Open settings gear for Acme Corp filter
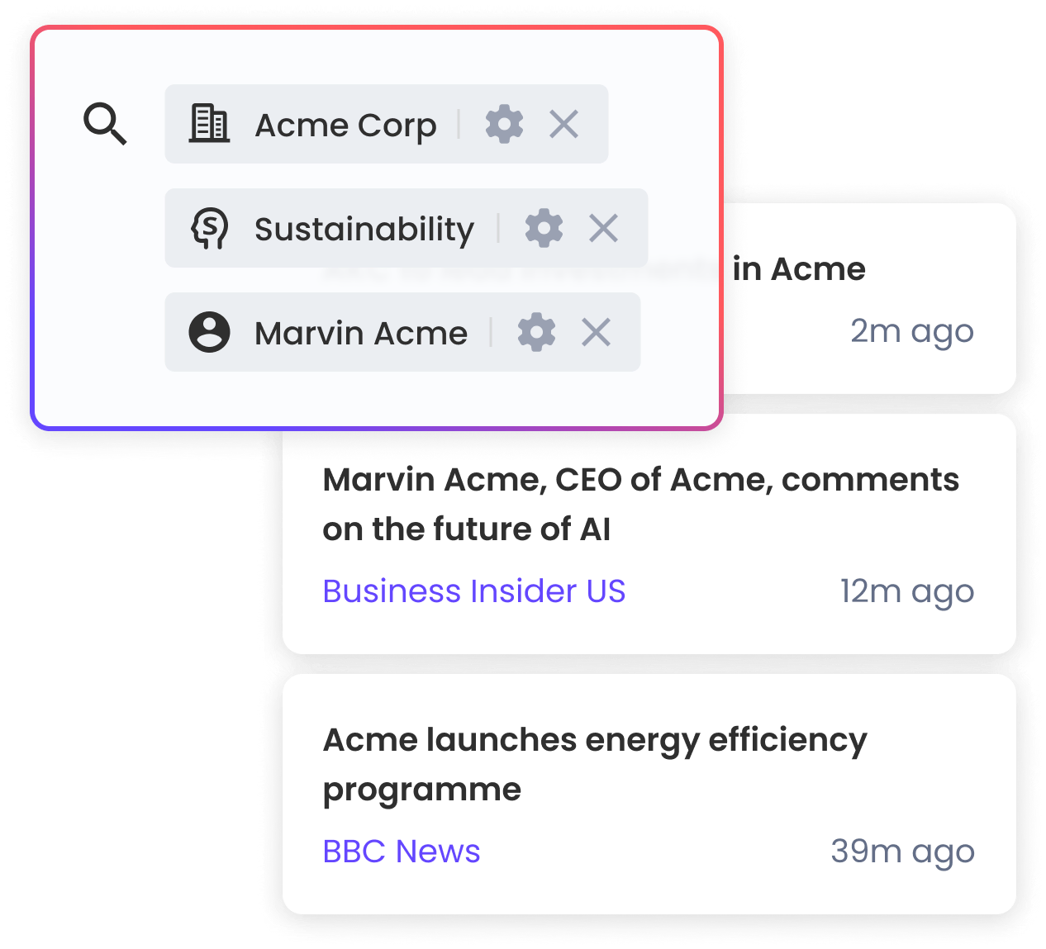 [x=504, y=125]
